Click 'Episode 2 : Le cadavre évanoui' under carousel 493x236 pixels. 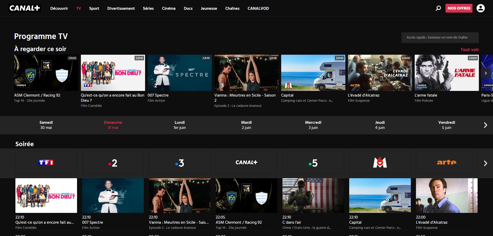(x=238, y=106)
